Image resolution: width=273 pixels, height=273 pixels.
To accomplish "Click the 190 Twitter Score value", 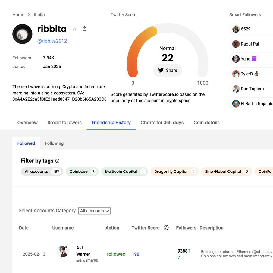I will (136, 254).
